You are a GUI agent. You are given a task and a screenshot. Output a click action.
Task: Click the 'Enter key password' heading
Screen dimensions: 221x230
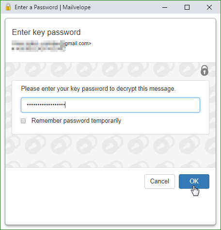point(46,32)
